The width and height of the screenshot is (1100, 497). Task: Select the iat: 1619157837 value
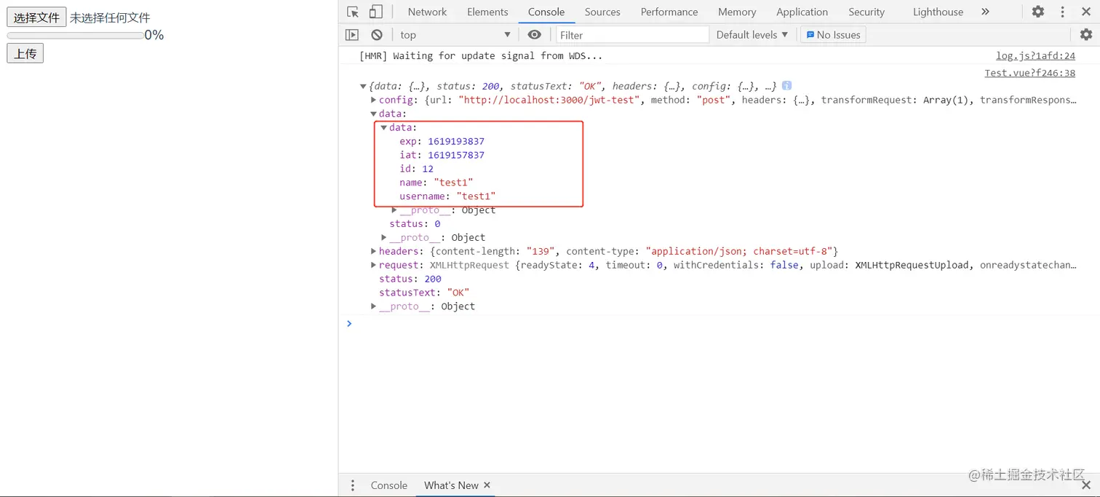(x=456, y=156)
